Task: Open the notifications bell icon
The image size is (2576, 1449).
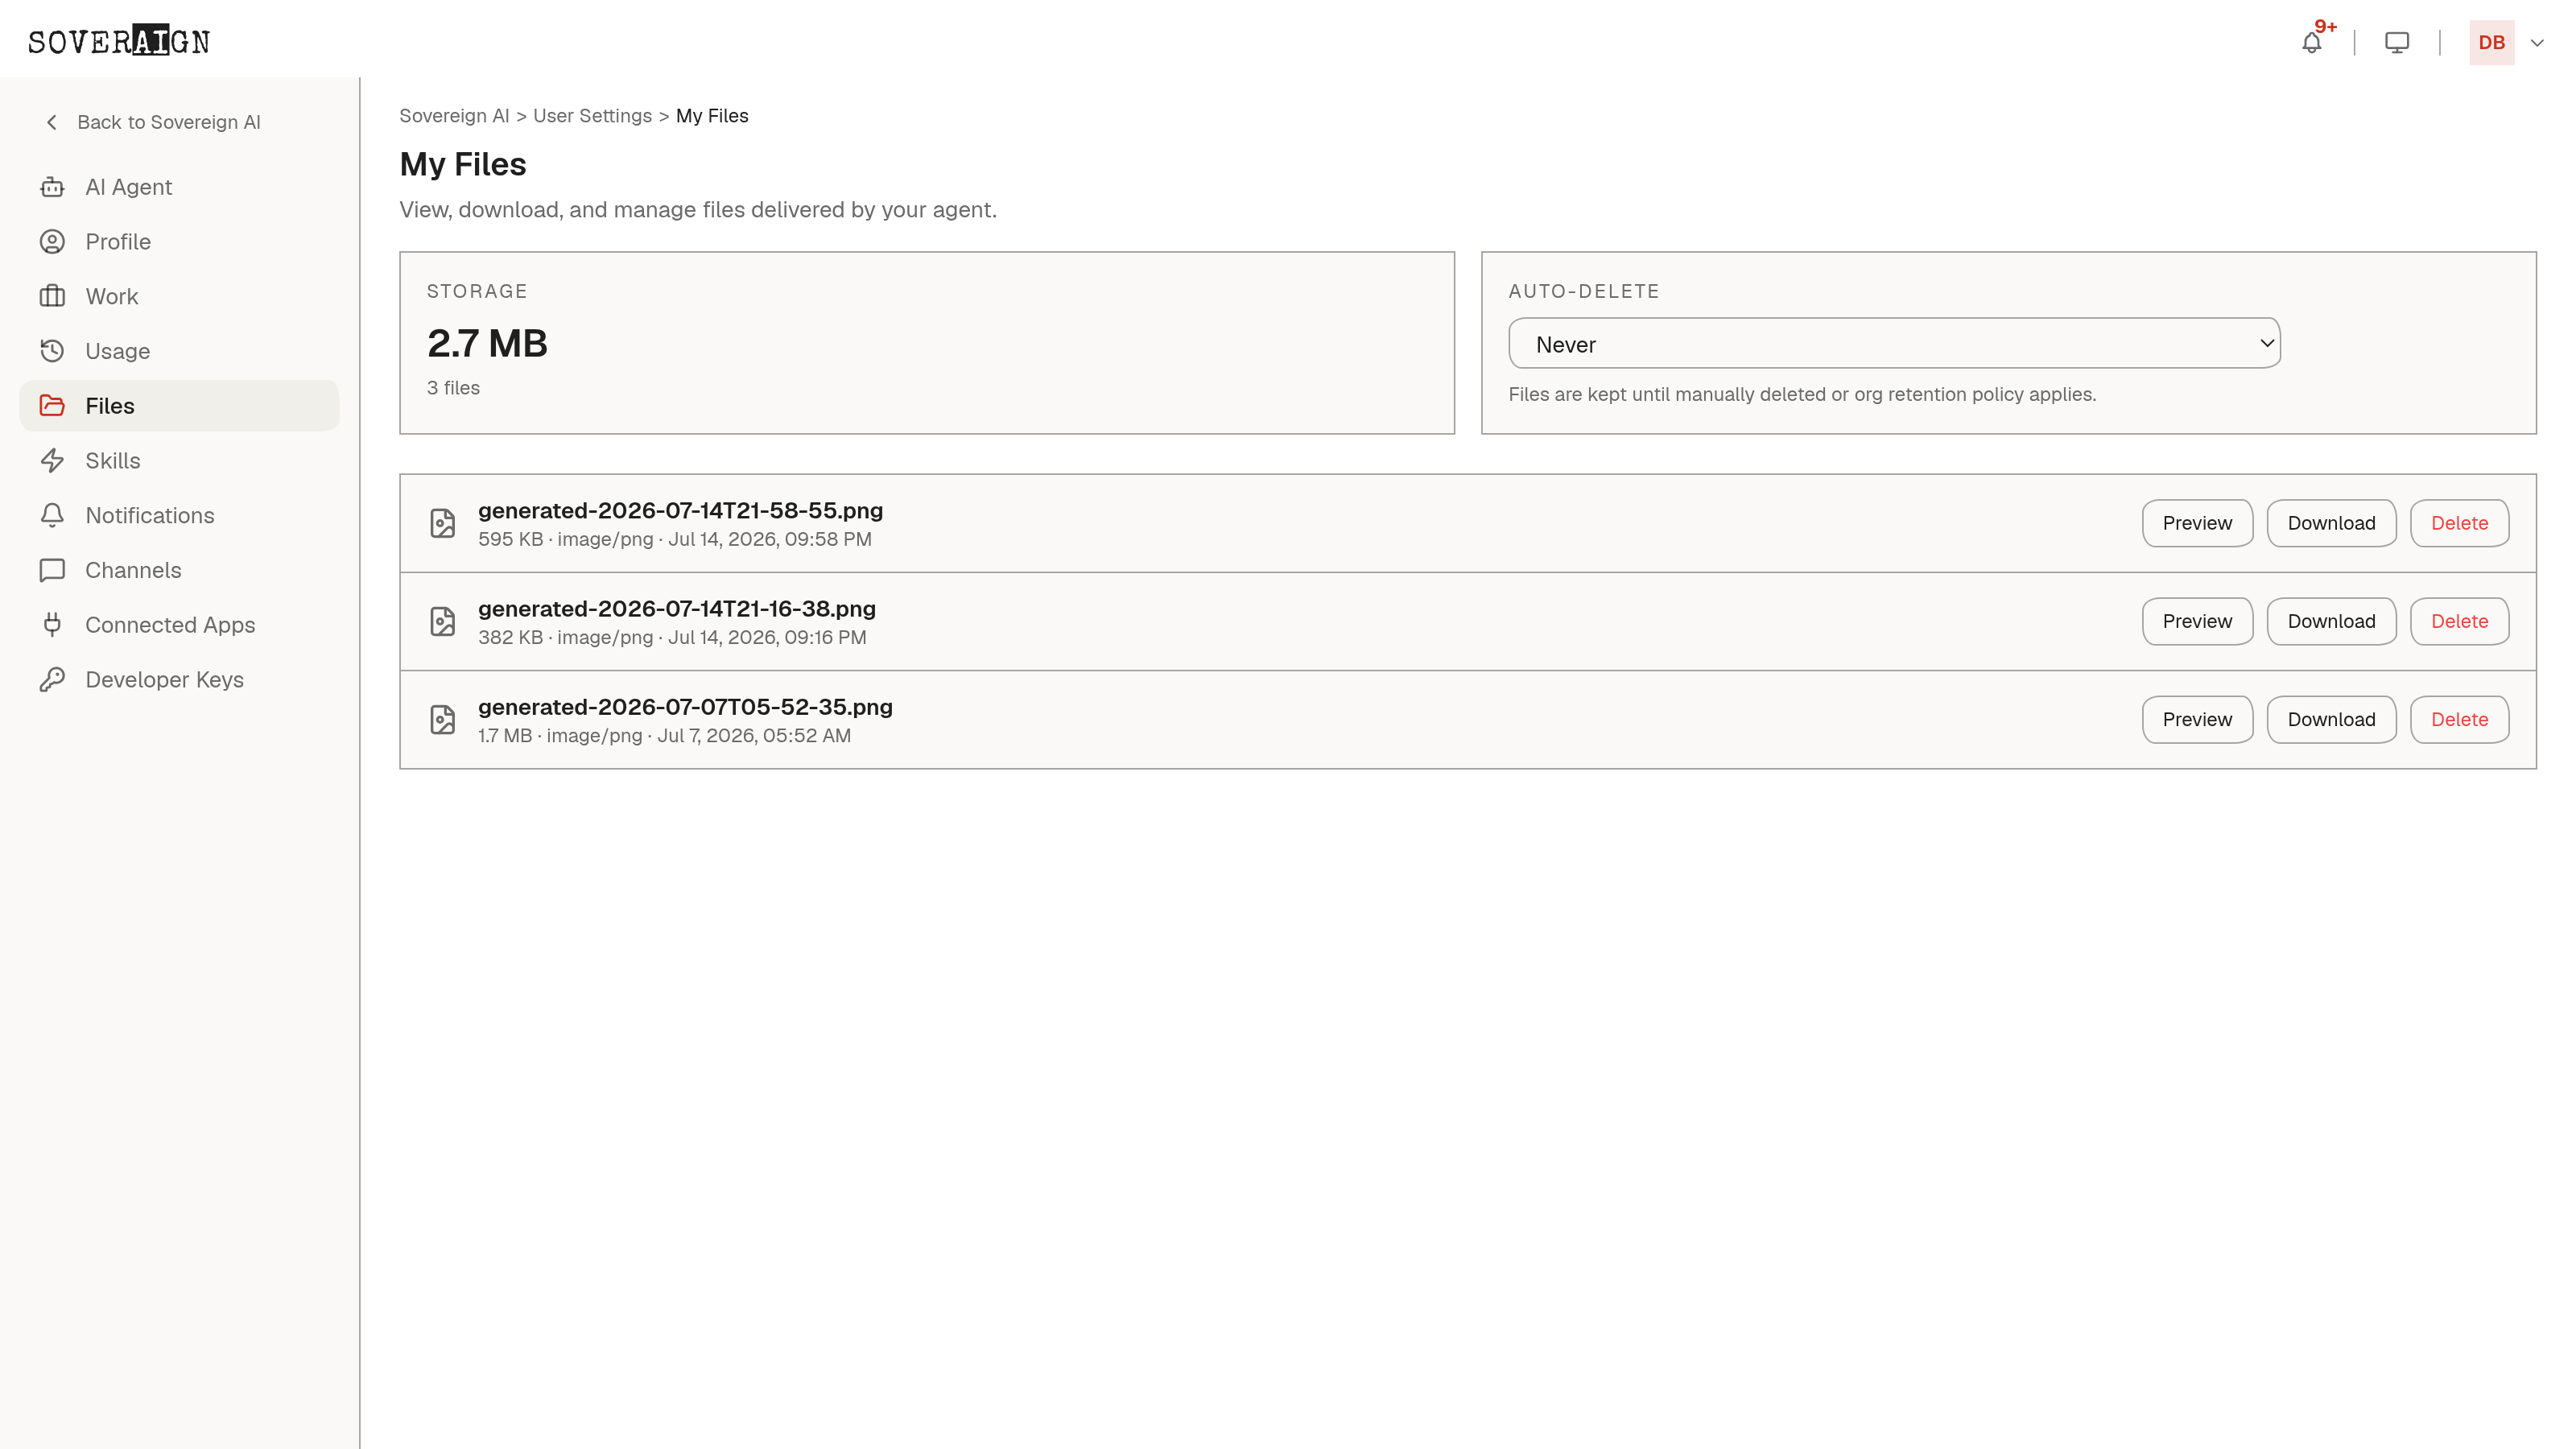Action: click(2311, 43)
